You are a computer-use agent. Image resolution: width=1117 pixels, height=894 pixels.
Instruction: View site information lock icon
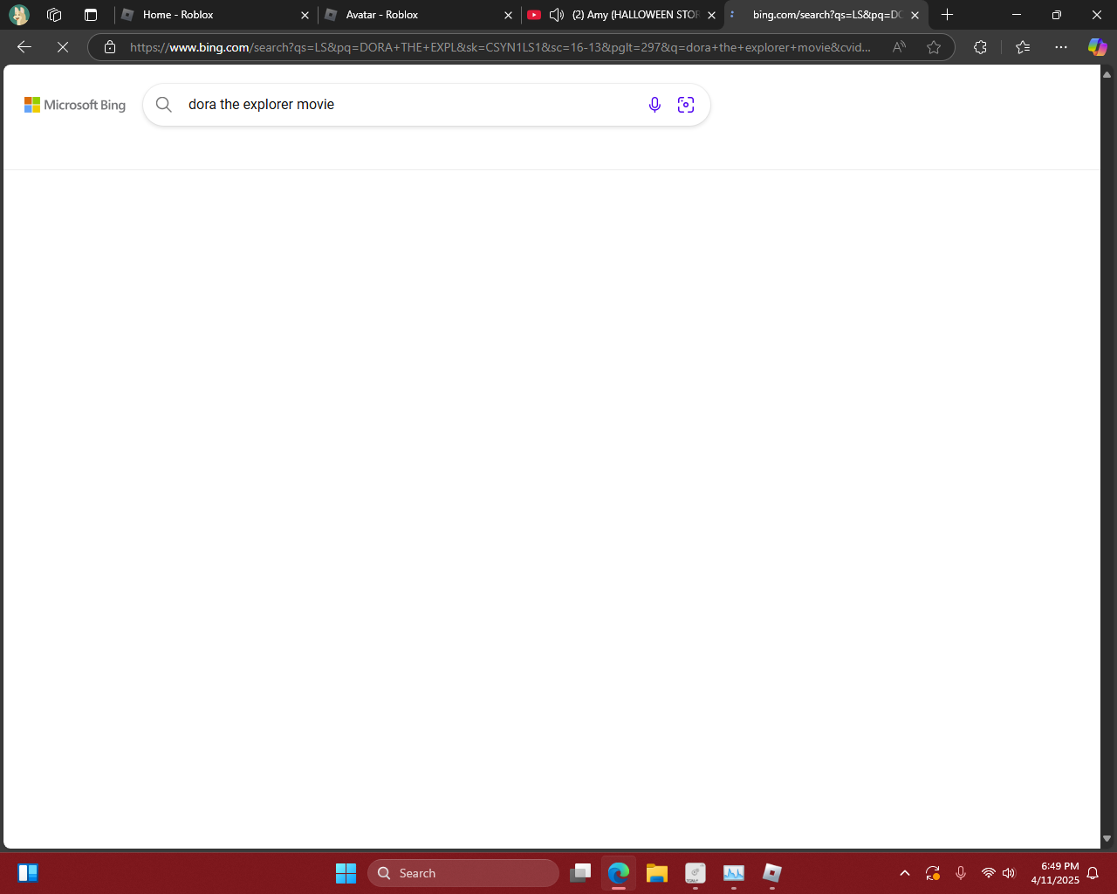110,47
